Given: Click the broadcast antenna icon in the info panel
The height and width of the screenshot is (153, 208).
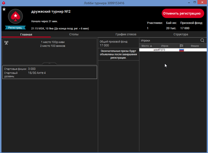Looking at the screenshot, I should pos(6,43).
